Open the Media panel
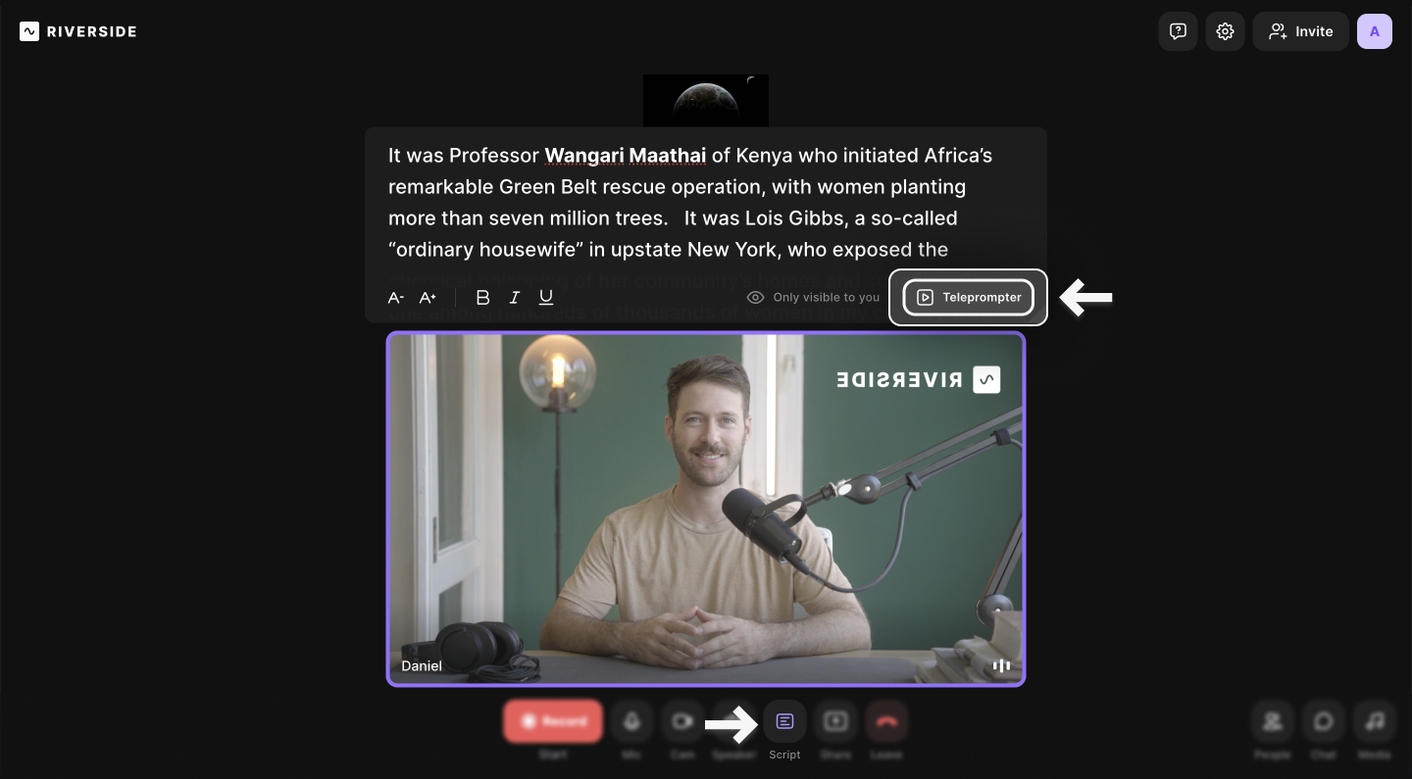The width and height of the screenshot is (1412, 779). pyautogui.click(x=1374, y=722)
